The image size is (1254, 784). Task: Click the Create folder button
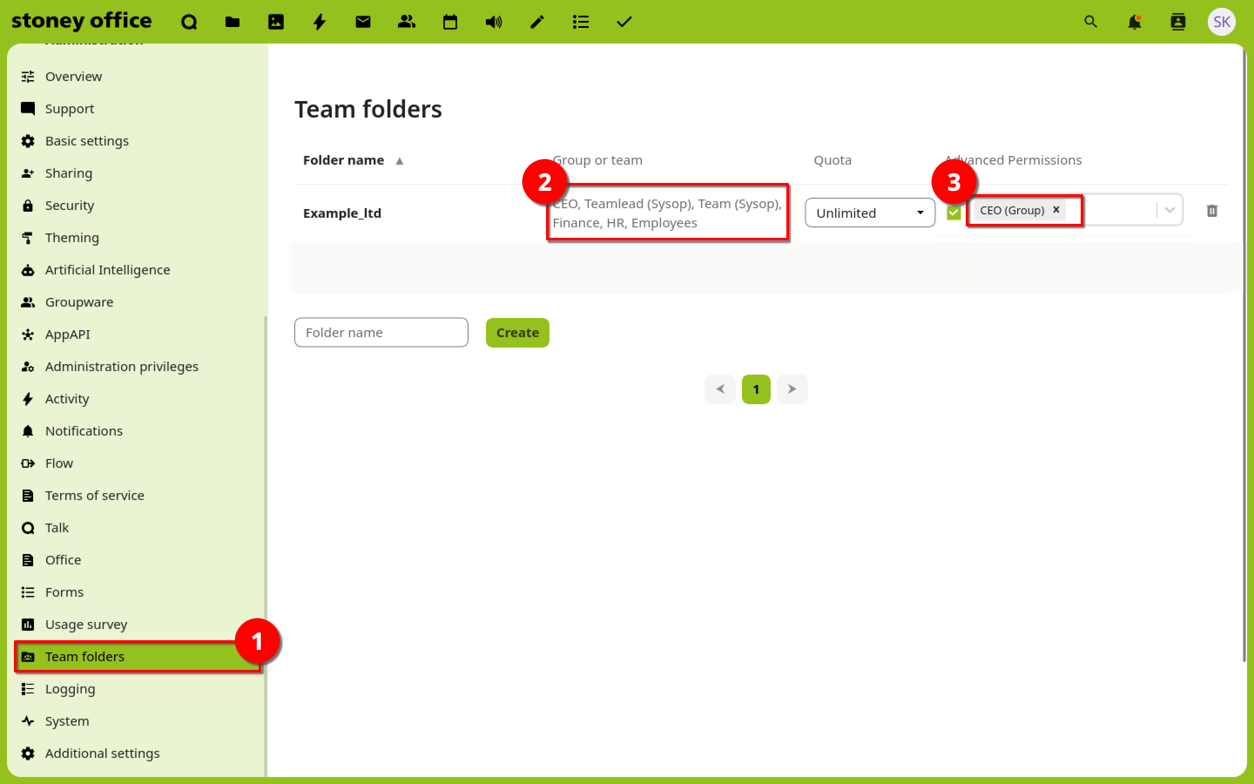pyautogui.click(x=517, y=332)
